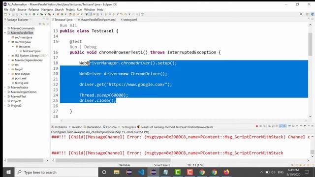Expand the MavenCommands project
The image size is (315, 177).
point(5,29)
